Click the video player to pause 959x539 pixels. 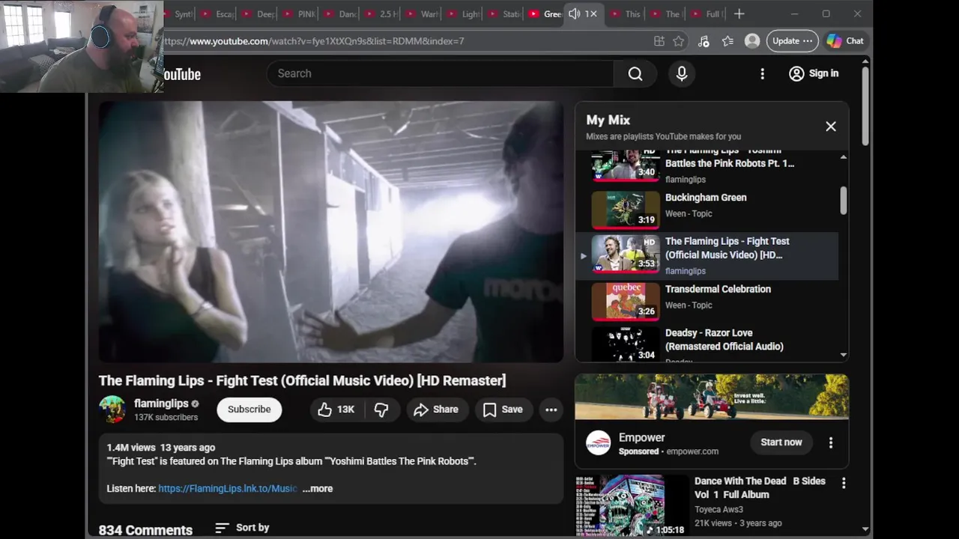[x=331, y=232]
